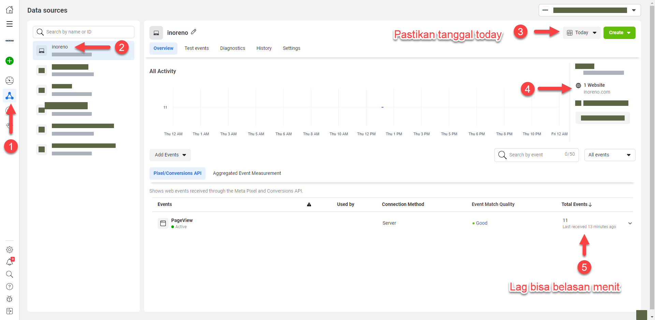The width and height of the screenshot is (655, 320).
Task: Select inoreno in the data sources list
Action: tap(60, 47)
